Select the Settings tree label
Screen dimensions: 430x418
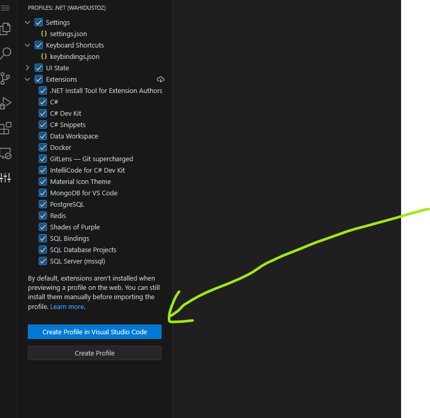[58, 23]
